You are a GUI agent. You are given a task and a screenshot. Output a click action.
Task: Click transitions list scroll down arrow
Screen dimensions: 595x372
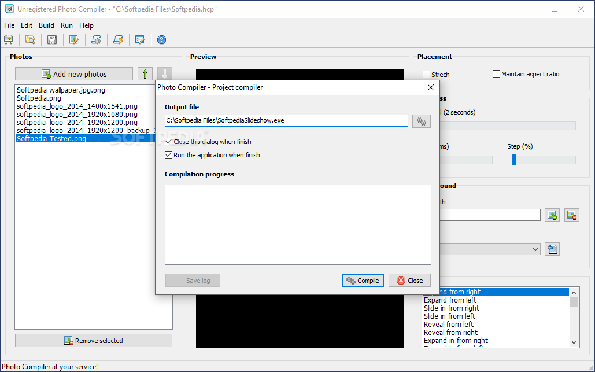point(574,342)
